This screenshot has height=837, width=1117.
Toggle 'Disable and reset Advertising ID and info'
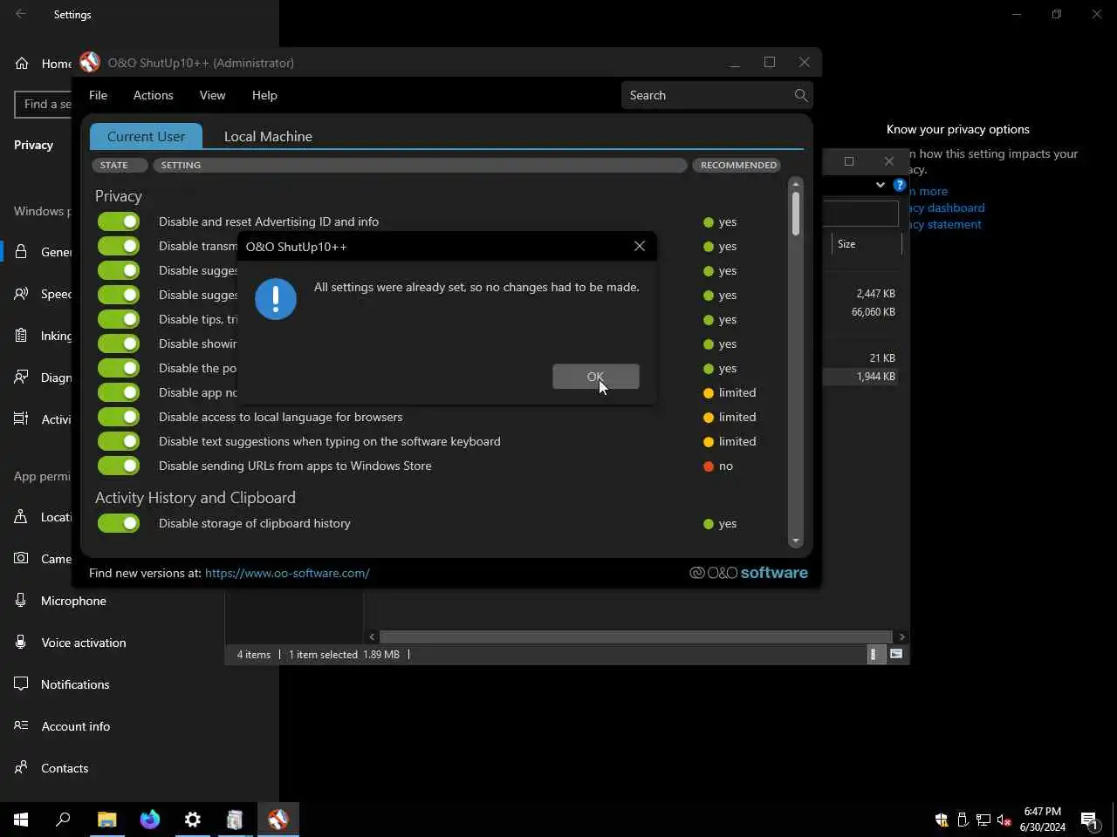coord(119,221)
